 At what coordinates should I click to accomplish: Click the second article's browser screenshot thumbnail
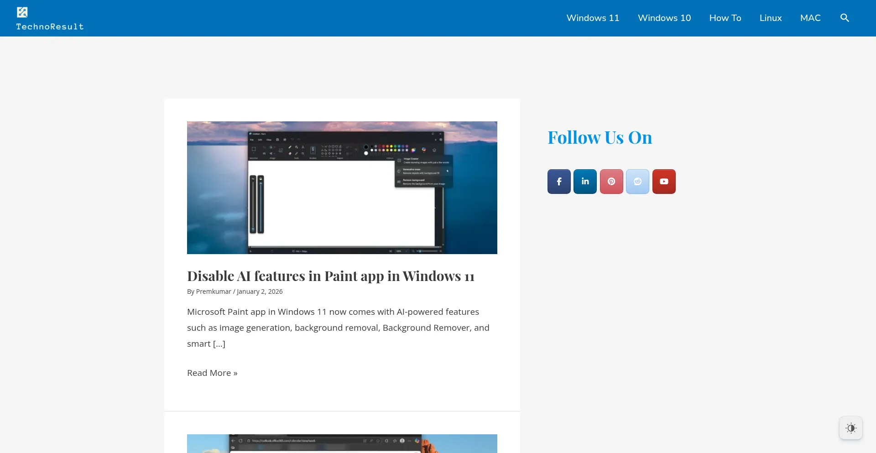pos(342,443)
